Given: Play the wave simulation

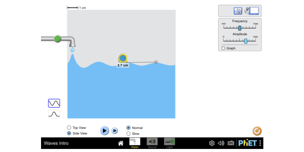Looking at the screenshot, I should [x=104, y=131].
